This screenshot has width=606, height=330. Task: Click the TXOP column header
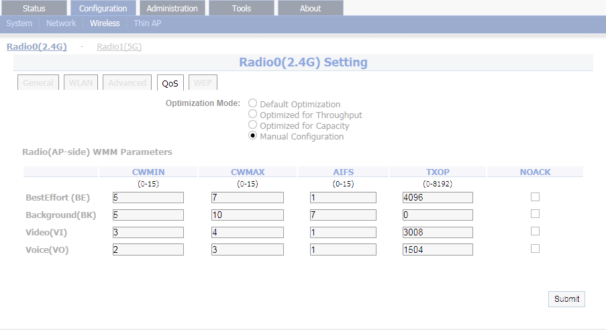438,172
